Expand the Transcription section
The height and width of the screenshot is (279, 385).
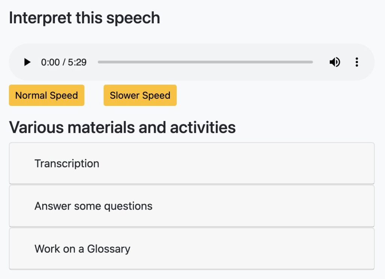click(192, 163)
